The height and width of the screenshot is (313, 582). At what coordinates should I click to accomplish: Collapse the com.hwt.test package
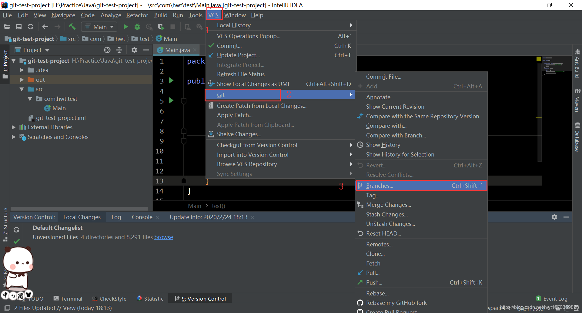click(30, 99)
